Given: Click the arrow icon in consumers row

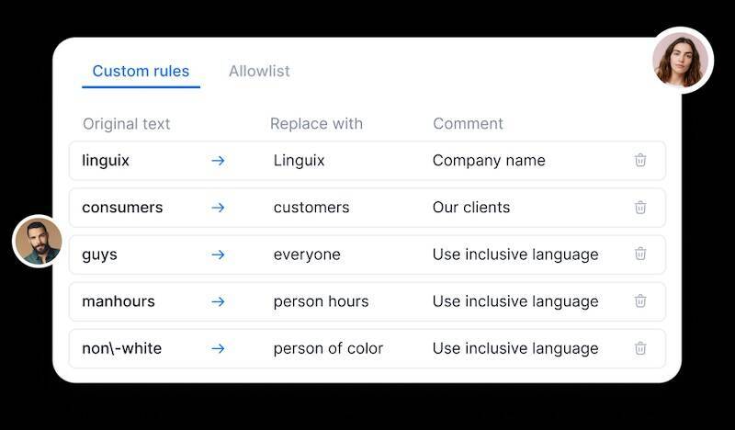Looking at the screenshot, I should click(x=218, y=208).
